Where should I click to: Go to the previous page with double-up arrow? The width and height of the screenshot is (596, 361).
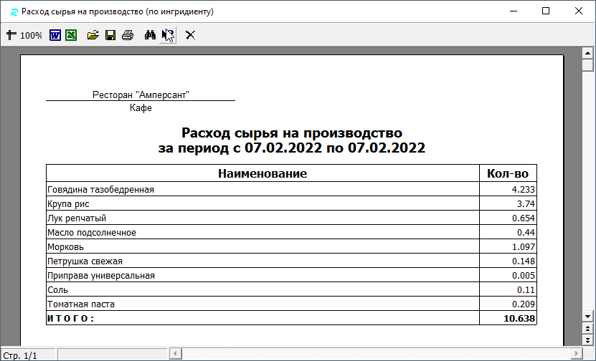coord(587,330)
